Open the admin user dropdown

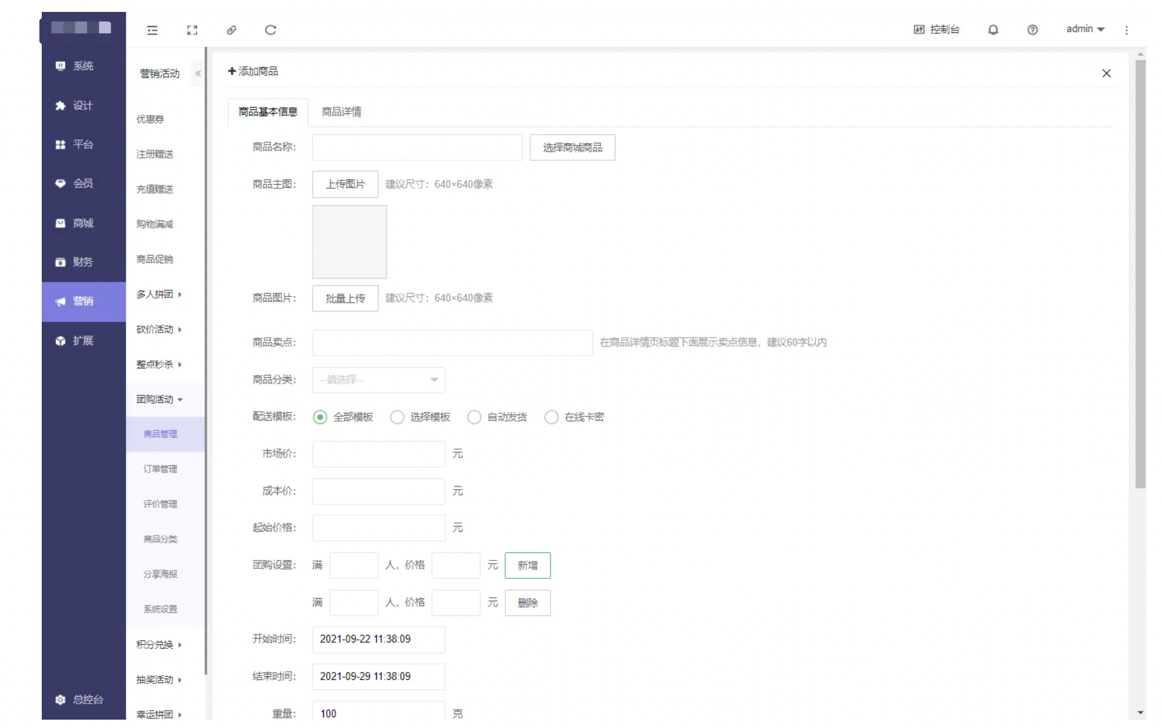click(x=1085, y=29)
